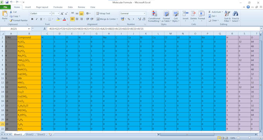263x140 pixels.
Task: Switch to the Insert ribbon tab
Action: point(28,7)
